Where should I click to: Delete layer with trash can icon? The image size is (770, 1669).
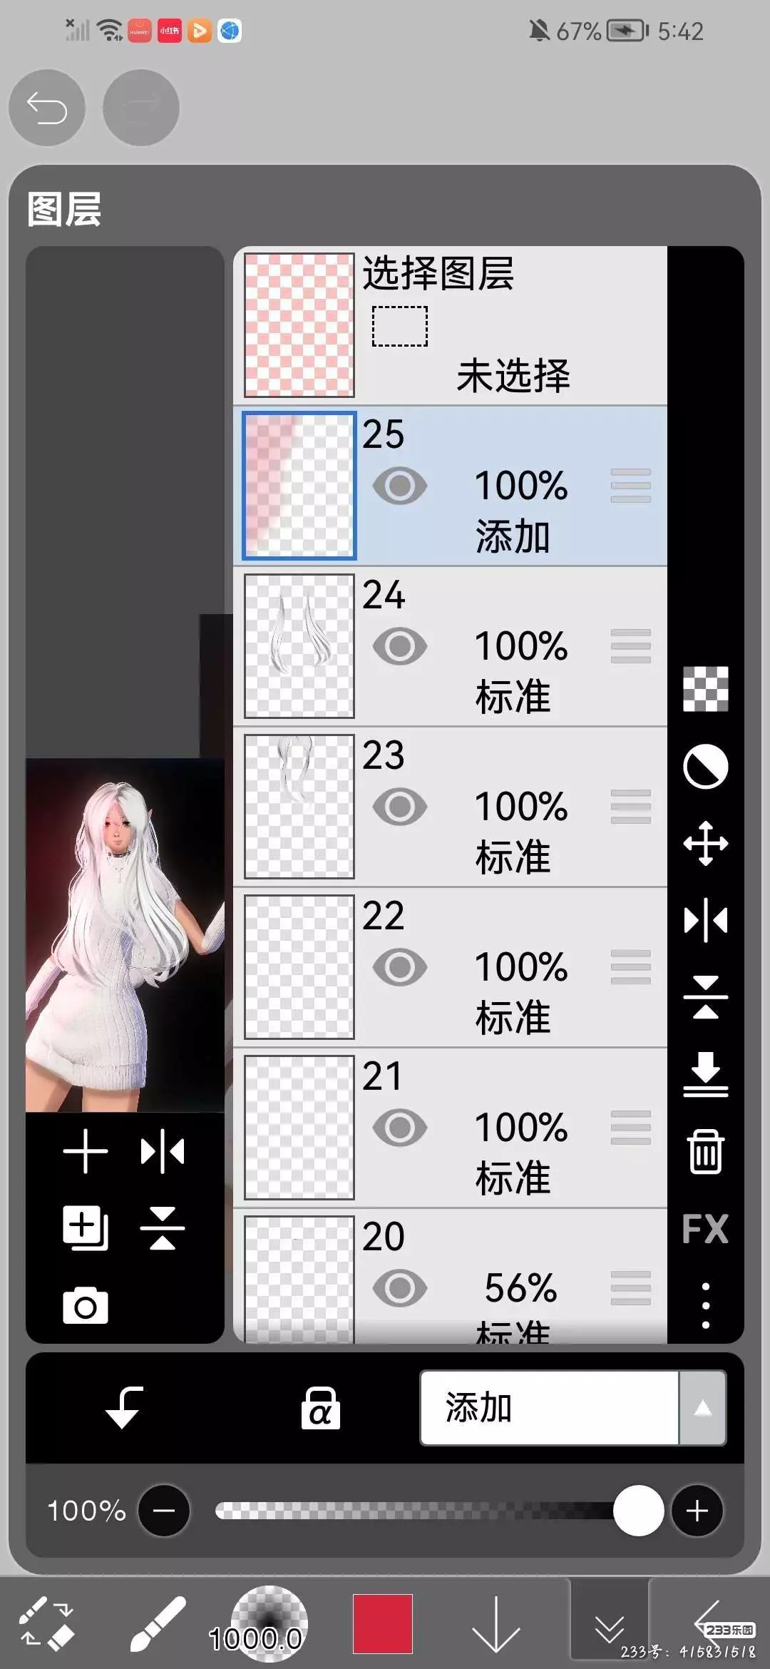point(706,1151)
